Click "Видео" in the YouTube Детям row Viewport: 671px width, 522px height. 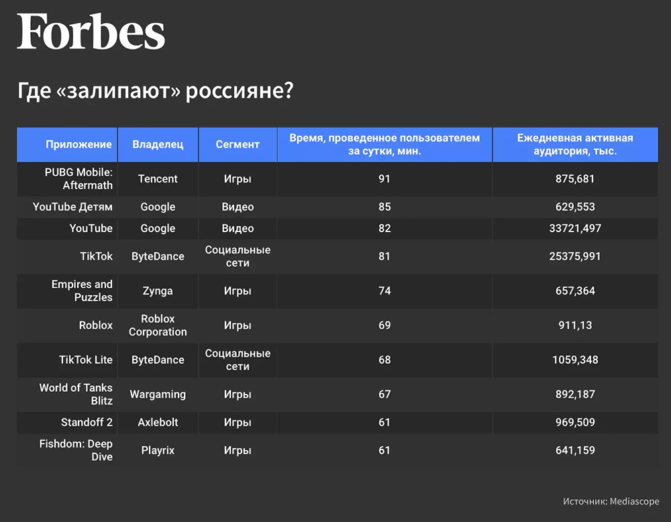[238, 207]
